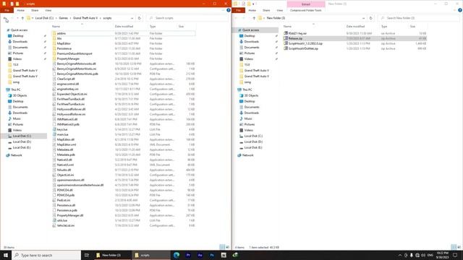This screenshot has width=463, height=260.
Task: Open recent locations dropdown in scripts window
Action: coord(17,18)
